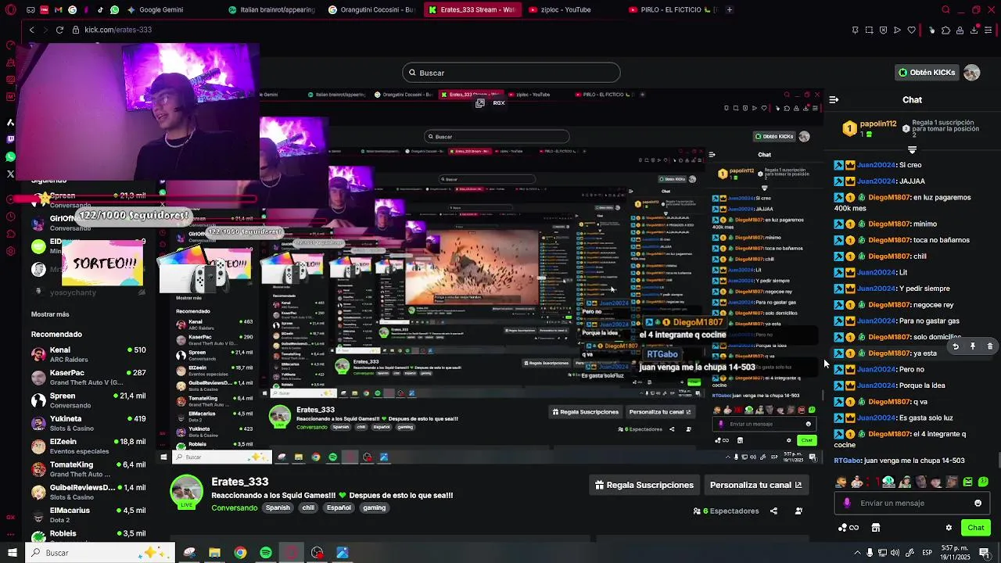Open Opera tab search magnifier
The width and height of the screenshot is (1001, 563).
point(945,9)
